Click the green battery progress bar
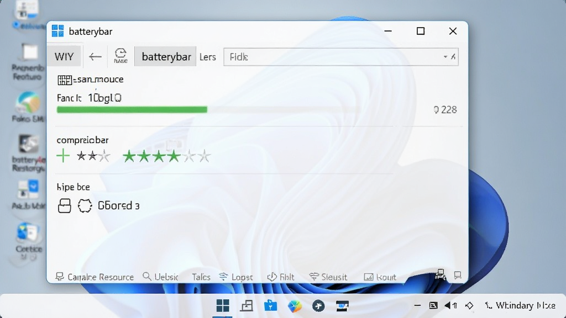566x318 pixels. pyautogui.click(x=132, y=110)
